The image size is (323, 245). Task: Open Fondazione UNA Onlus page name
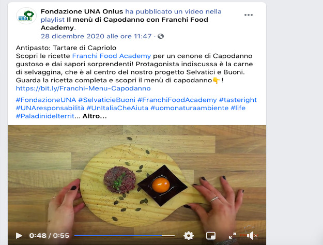[x=82, y=11]
